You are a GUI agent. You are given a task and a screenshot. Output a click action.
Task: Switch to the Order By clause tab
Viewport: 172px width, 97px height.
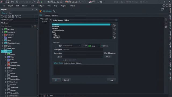(69, 63)
